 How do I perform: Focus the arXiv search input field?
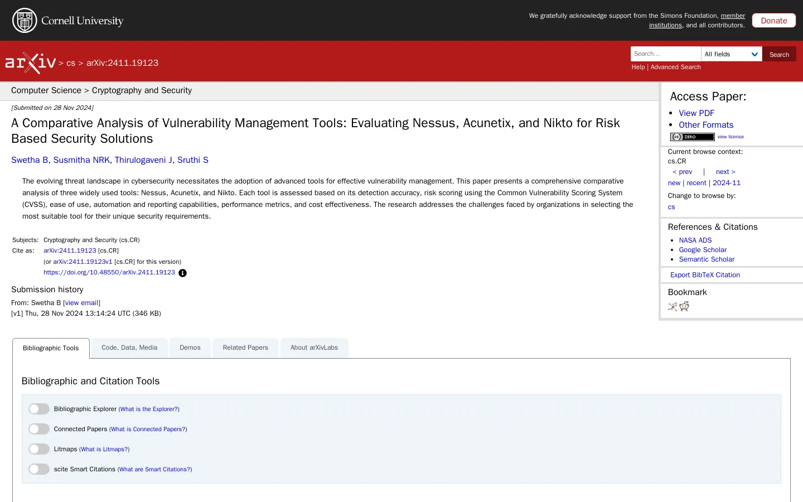click(665, 54)
